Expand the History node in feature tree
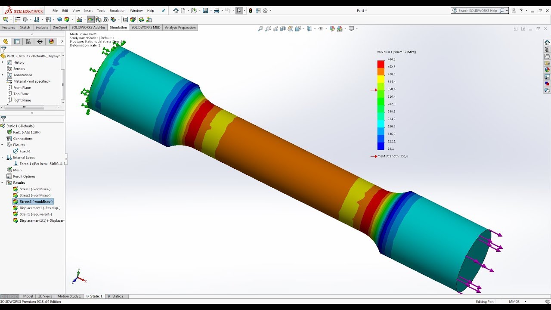Screen dimensions: 551x310 click(x=3, y=62)
